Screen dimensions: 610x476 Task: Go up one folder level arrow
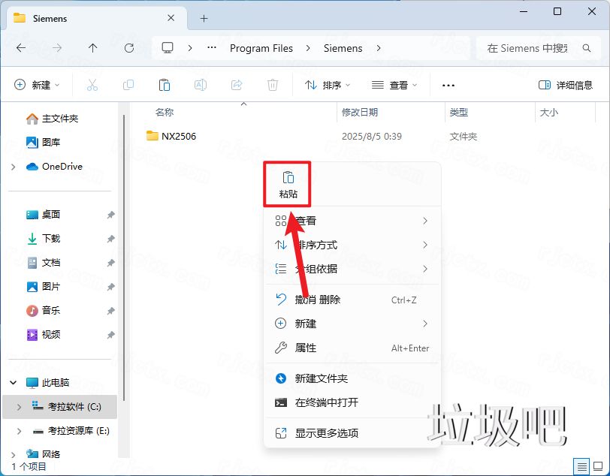tap(93, 48)
